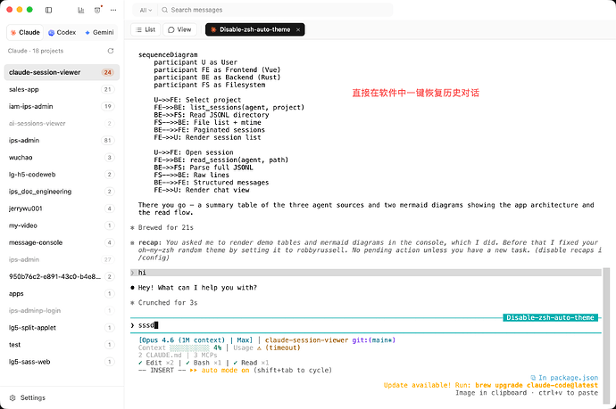Viewport: 616px width, 409px height.
Task: Select the 950b76c2-e891-43c0 project
Action: point(62,276)
